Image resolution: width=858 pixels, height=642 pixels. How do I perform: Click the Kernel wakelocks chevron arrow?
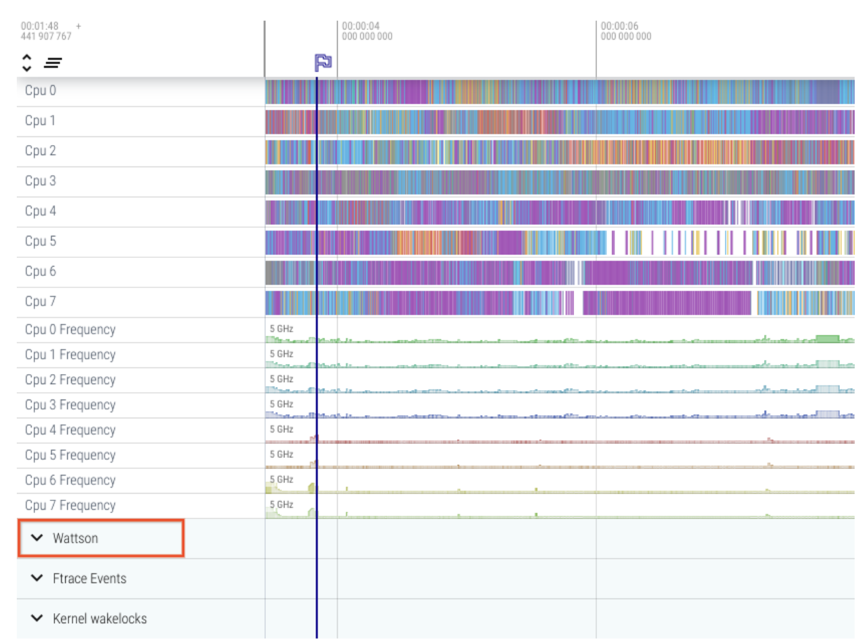coord(37,618)
